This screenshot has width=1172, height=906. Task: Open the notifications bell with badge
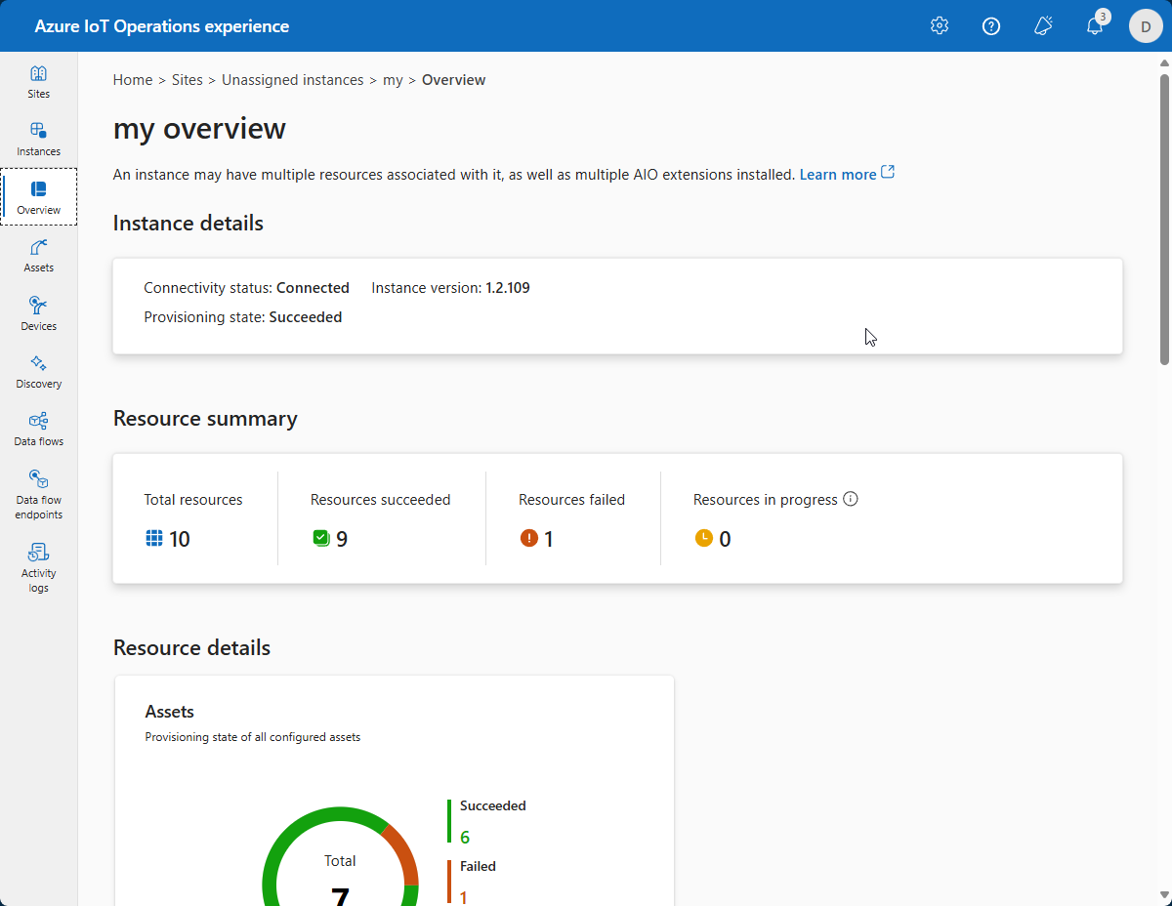1095,26
